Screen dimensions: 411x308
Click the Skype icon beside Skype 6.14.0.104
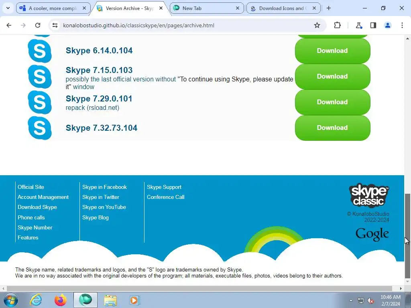tap(40, 51)
